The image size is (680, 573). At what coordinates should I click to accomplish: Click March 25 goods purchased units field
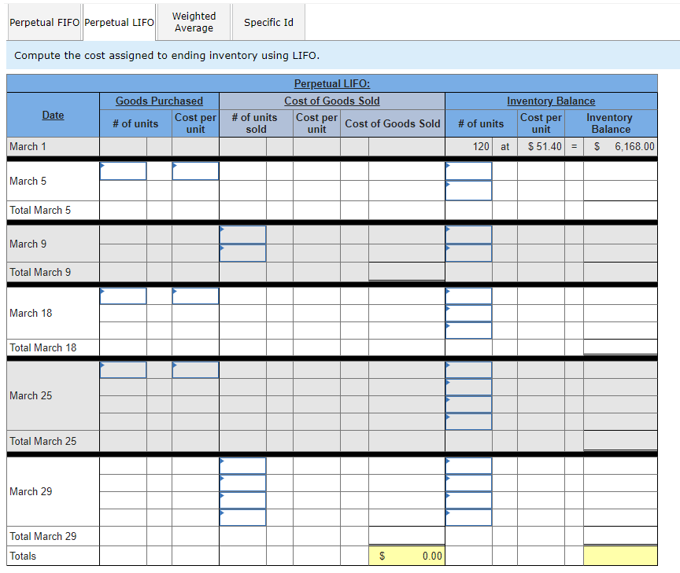tap(123, 370)
